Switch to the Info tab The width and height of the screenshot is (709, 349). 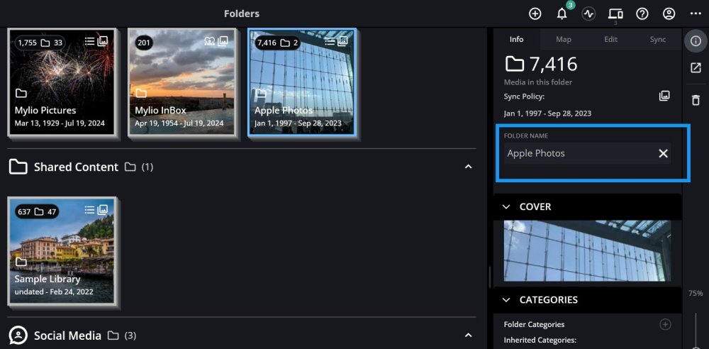click(x=516, y=40)
